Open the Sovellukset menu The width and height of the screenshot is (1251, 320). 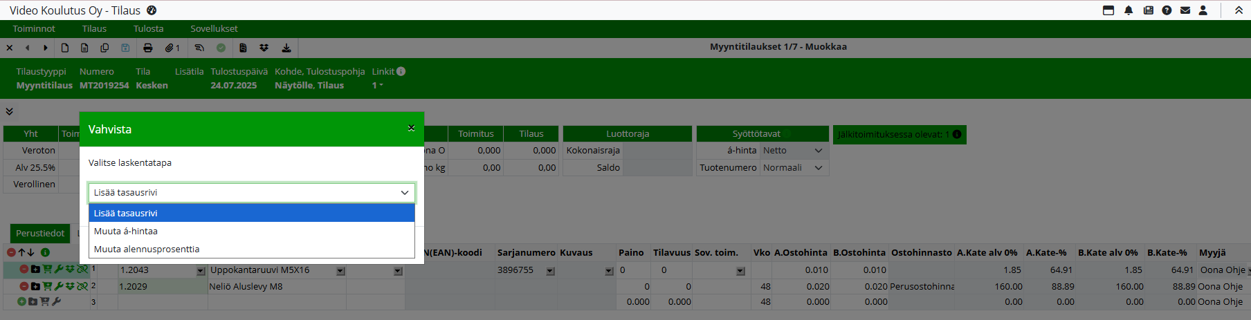coord(214,28)
